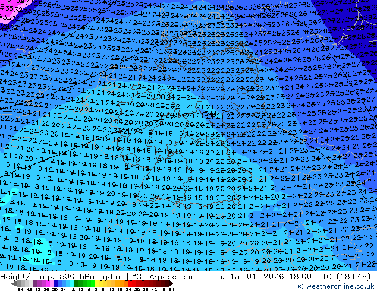Screen dimensions: 377x291
Task: Click the legend's left gray arrow end
Action: (x=14, y=284)
